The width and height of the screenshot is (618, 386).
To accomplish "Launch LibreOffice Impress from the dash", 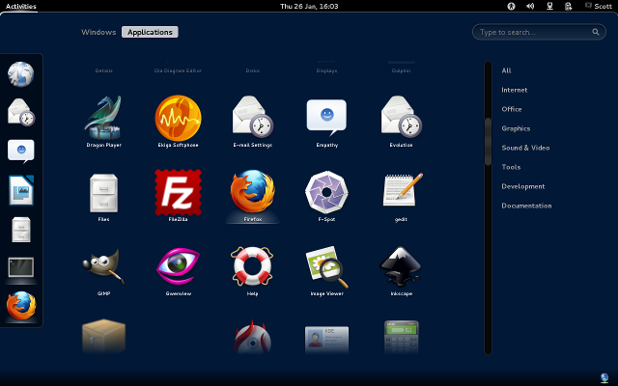I will tap(21, 190).
